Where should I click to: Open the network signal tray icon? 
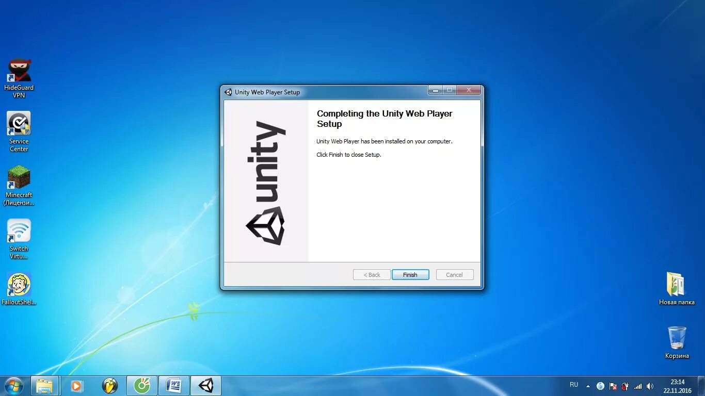[638, 386]
